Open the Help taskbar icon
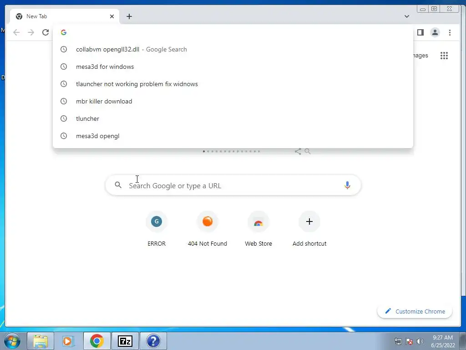Image resolution: width=466 pixels, height=350 pixels. [153, 341]
